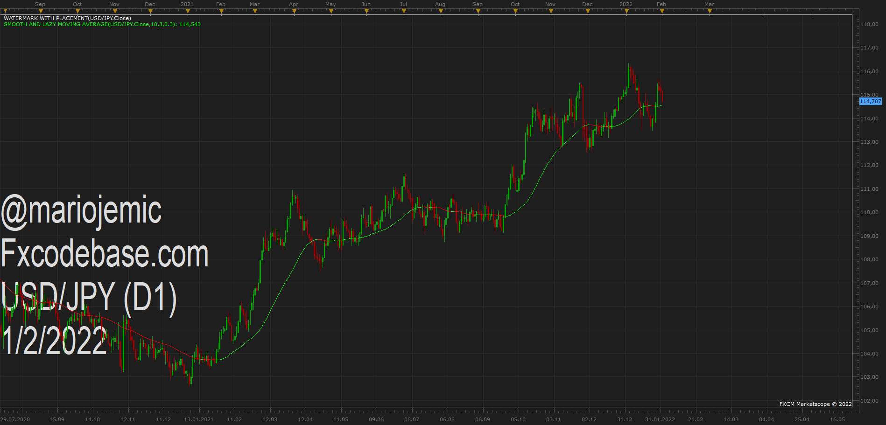Click the 109,00 price axis label

click(x=870, y=236)
